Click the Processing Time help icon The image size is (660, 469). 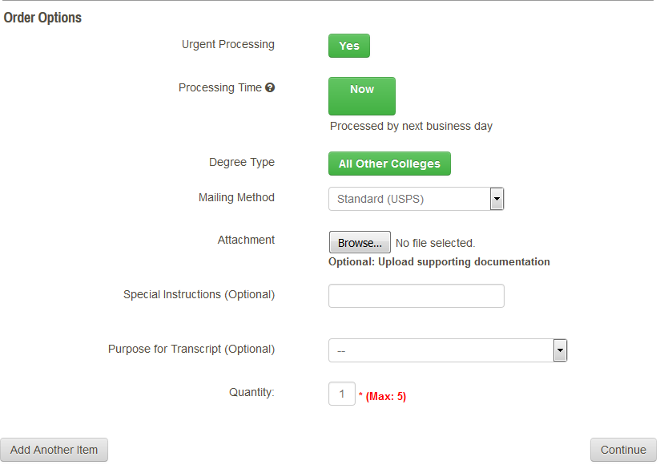tap(271, 87)
